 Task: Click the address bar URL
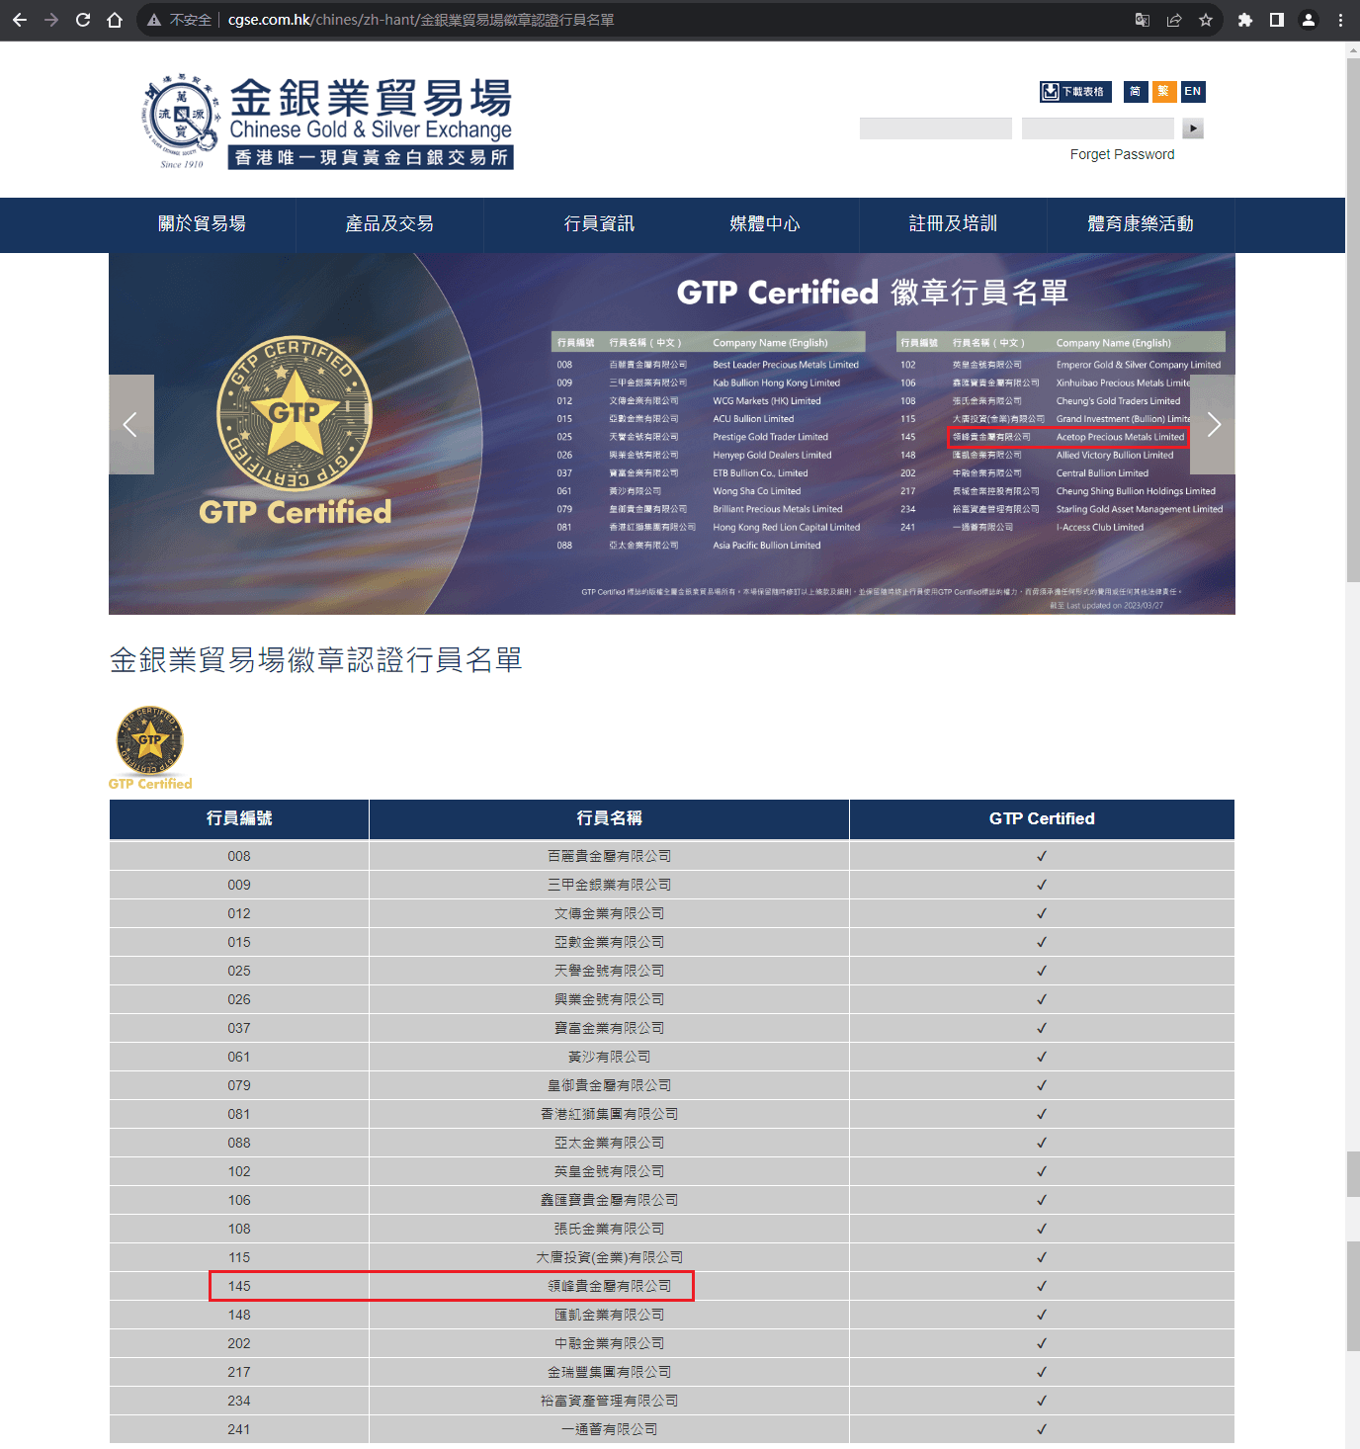coord(421,20)
